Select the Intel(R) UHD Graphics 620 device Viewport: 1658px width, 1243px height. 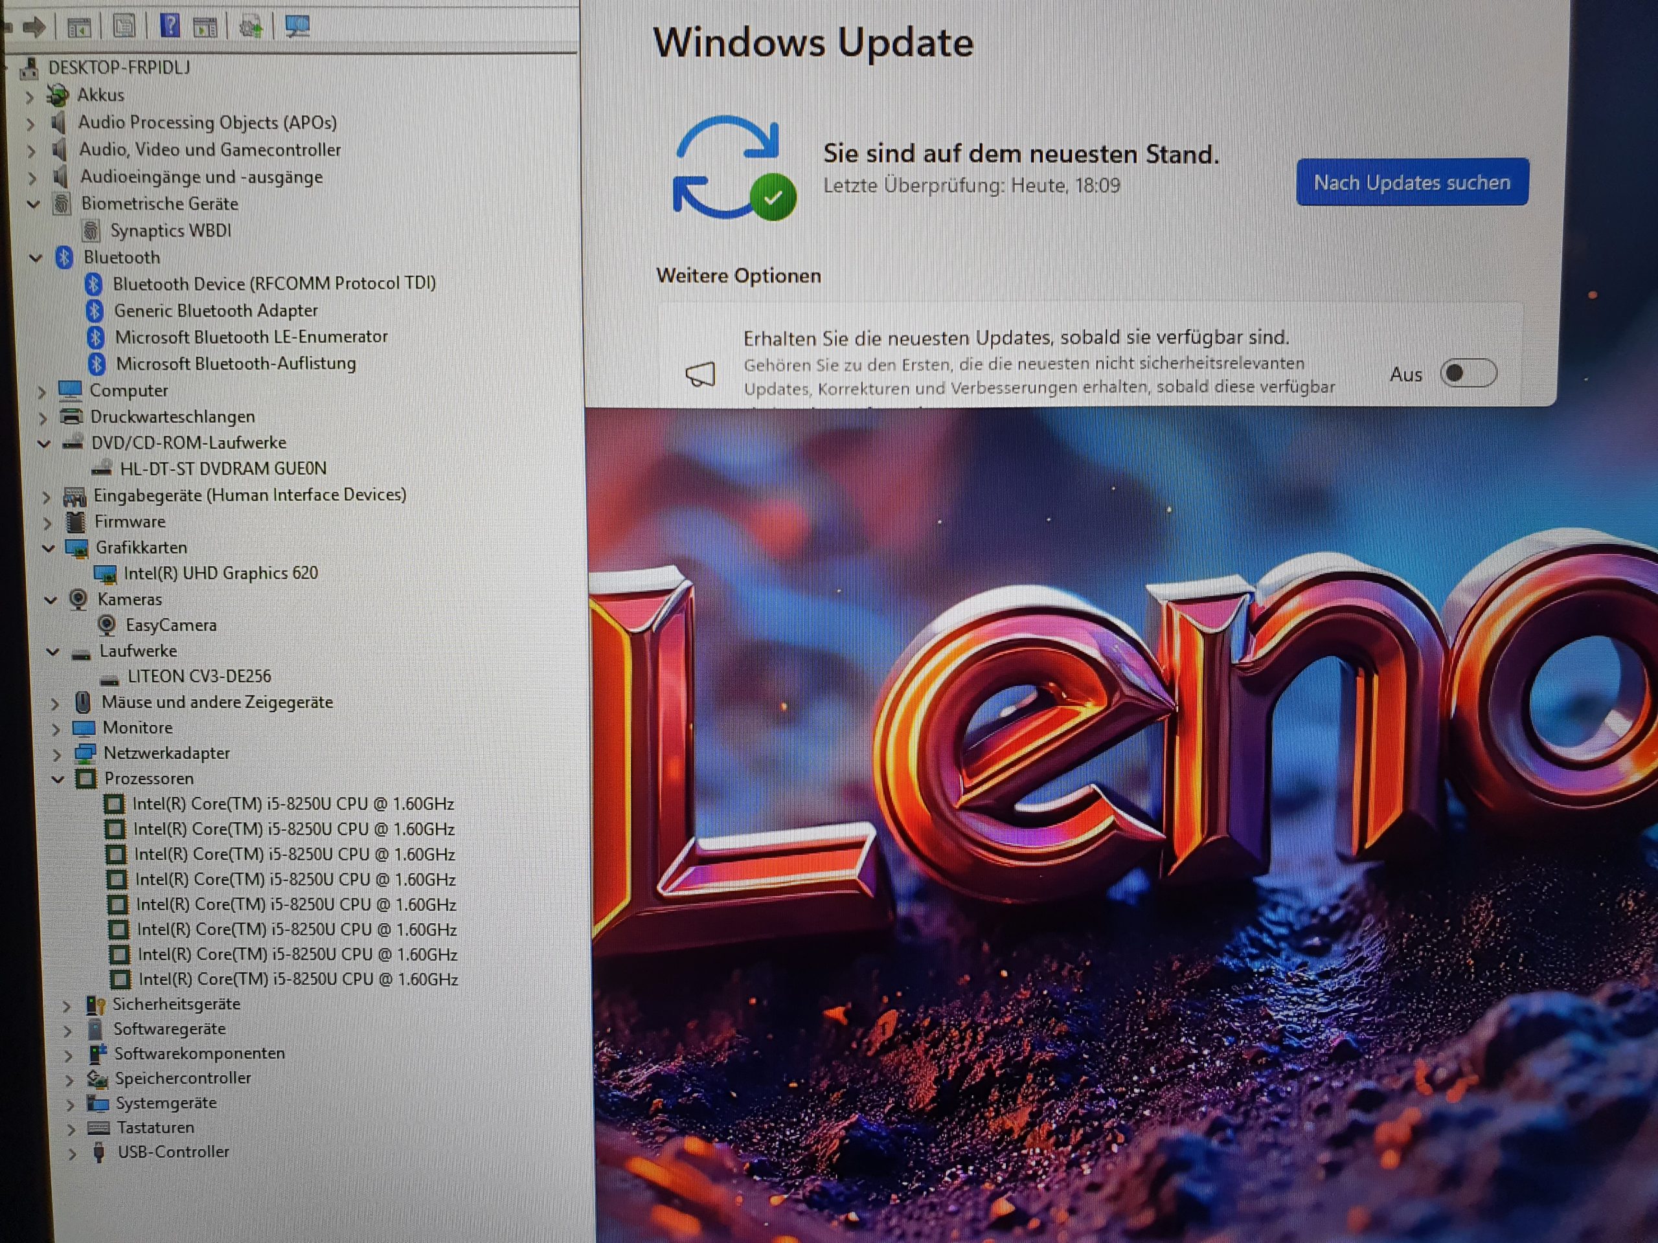pos(220,573)
